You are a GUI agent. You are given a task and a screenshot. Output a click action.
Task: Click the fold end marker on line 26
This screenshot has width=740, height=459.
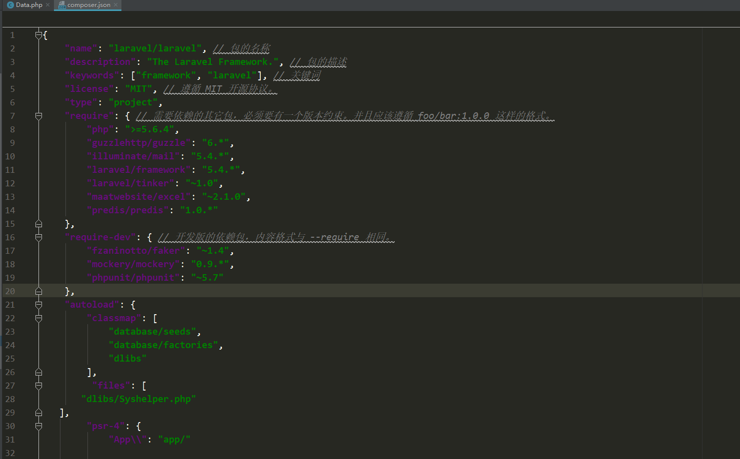pos(38,372)
